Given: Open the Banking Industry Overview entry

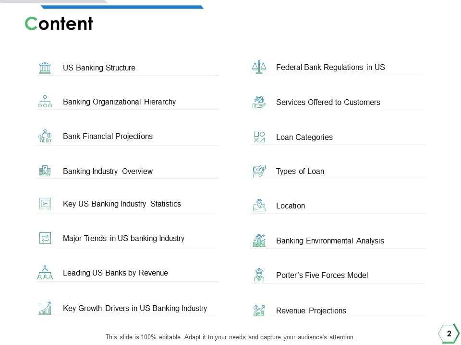Looking at the screenshot, I should [x=108, y=172].
